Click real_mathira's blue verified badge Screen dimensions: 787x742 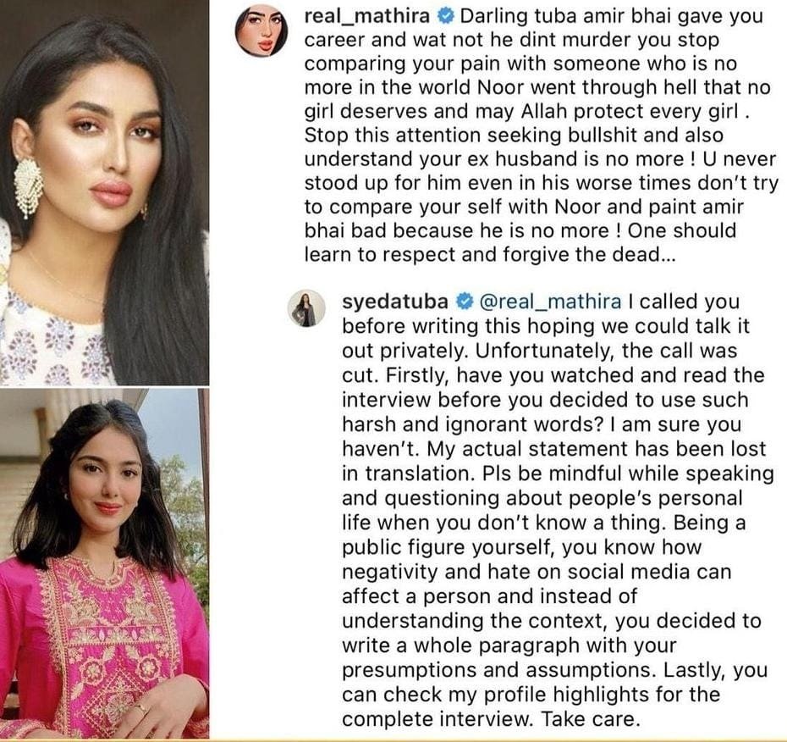(446, 17)
